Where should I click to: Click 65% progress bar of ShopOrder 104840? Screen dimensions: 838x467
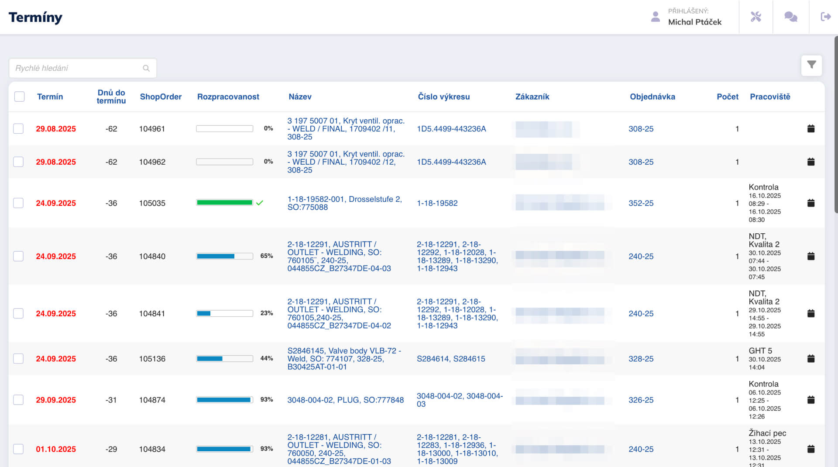point(225,256)
